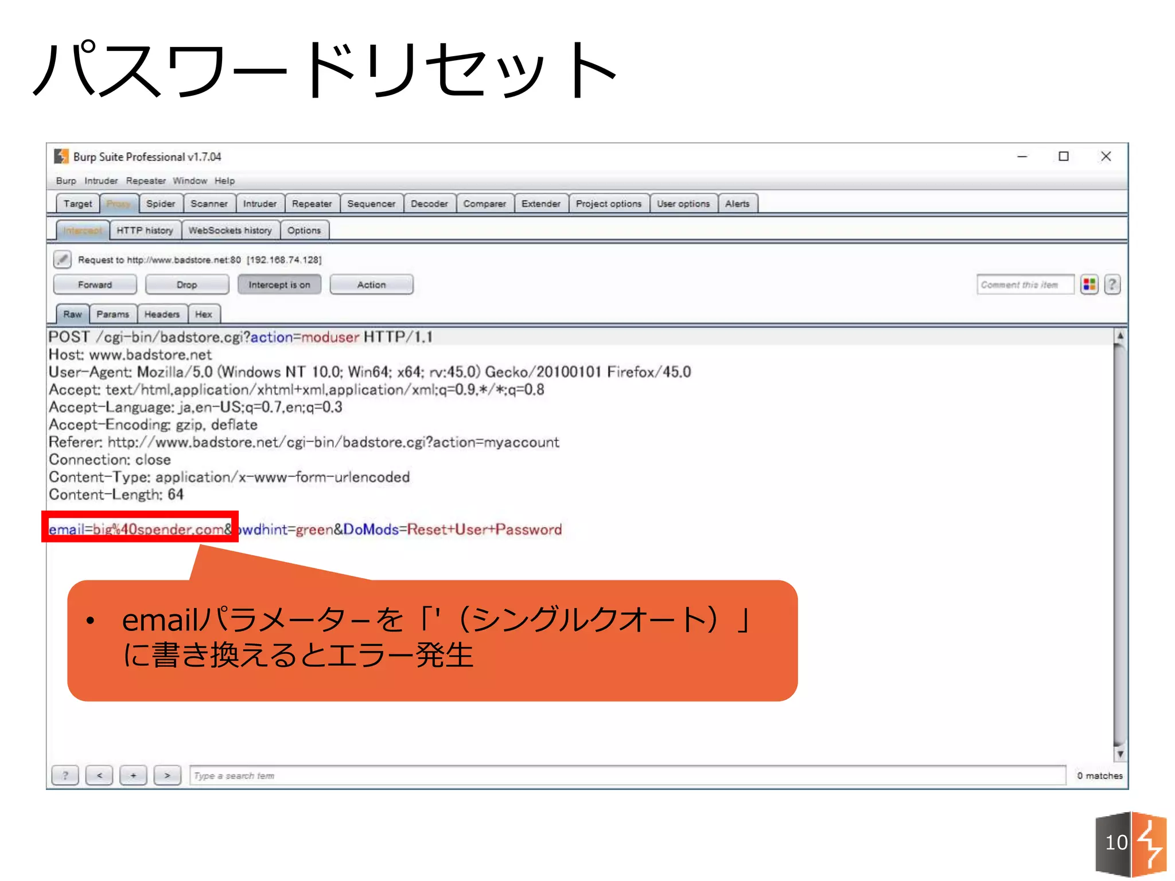Open the Repeater menu in the menu bar
1175x881 pixels.
click(x=146, y=181)
